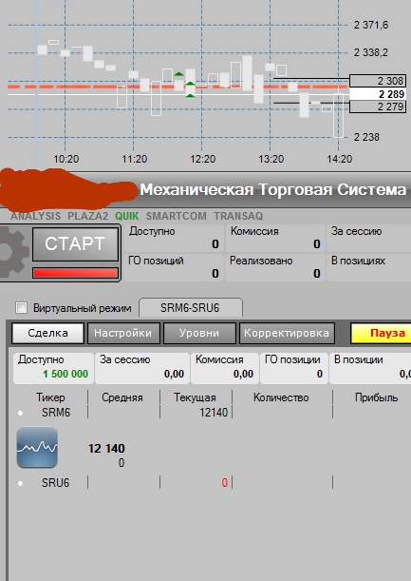Viewport: 411px width, 581px height.
Task: Click the 2 371,6 price axis label
Action: [x=371, y=25]
